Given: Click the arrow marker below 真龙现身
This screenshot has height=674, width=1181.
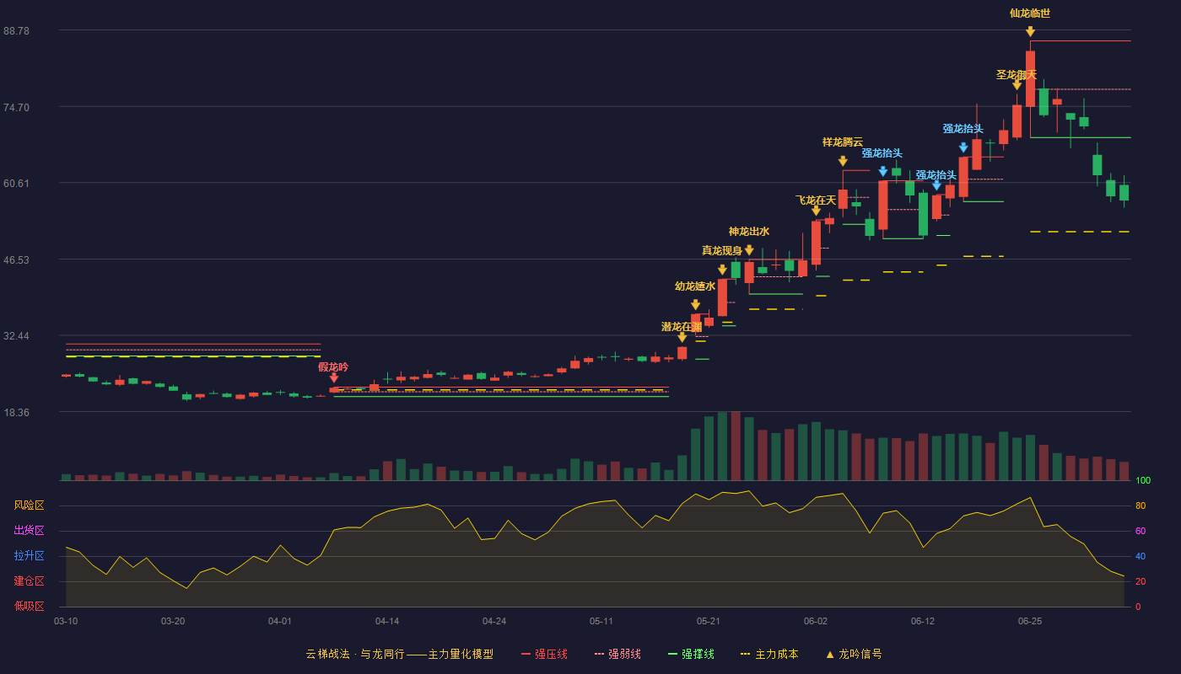Looking at the screenshot, I should (x=722, y=270).
